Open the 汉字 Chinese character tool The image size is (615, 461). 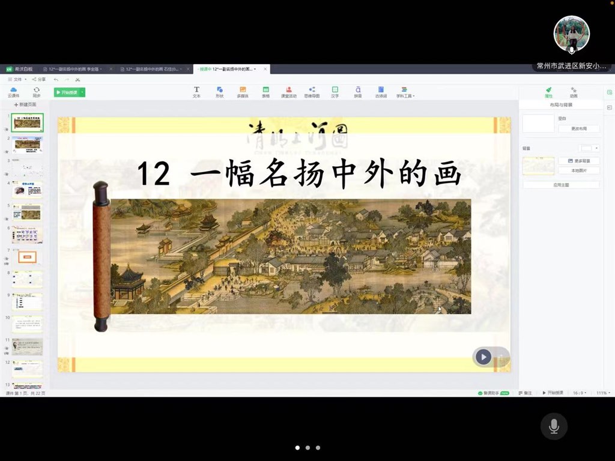tap(335, 92)
